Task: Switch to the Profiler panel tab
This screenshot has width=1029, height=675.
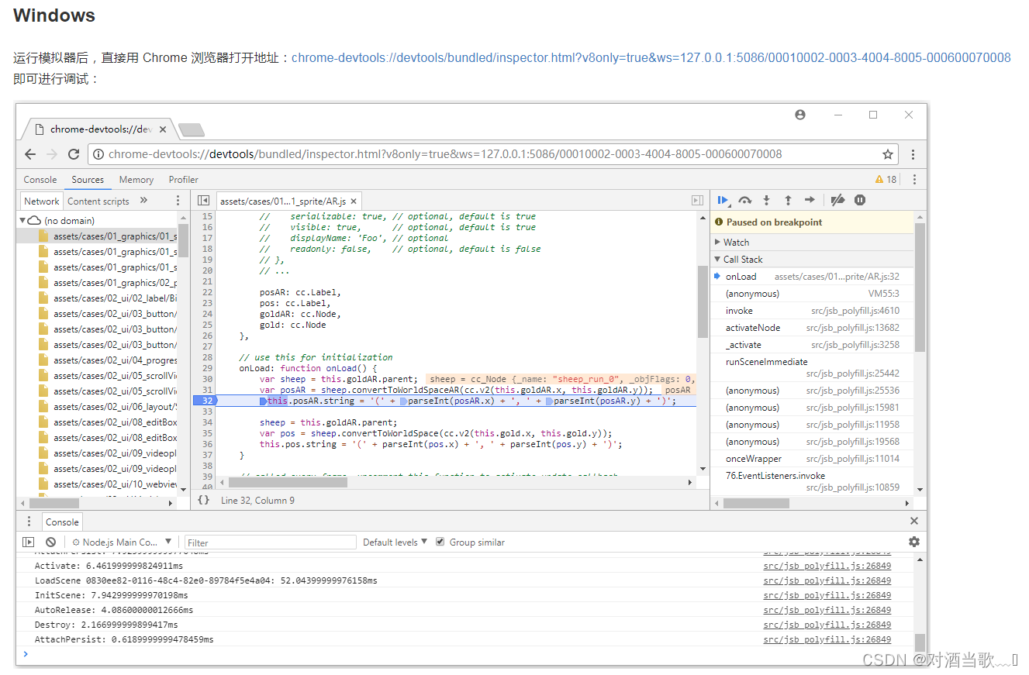Action: [x=184, y=180]
